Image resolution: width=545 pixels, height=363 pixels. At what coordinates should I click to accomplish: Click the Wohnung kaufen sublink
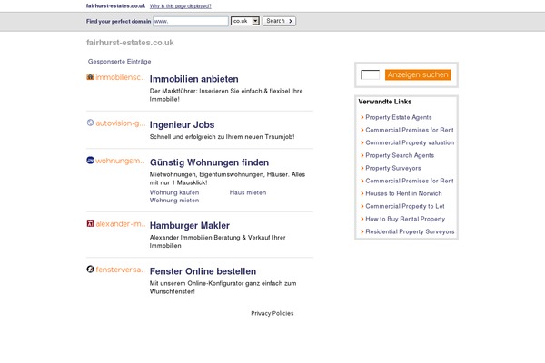174,192
